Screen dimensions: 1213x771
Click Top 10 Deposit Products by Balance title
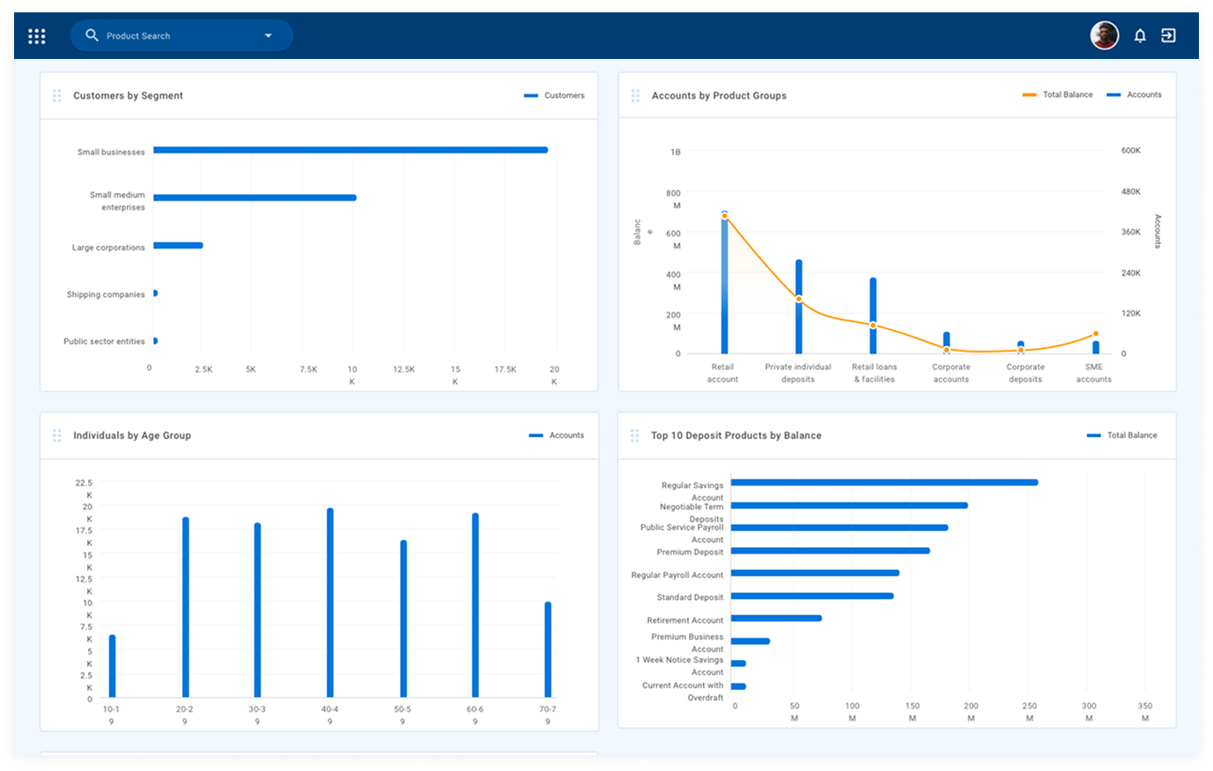coord(736,435)
